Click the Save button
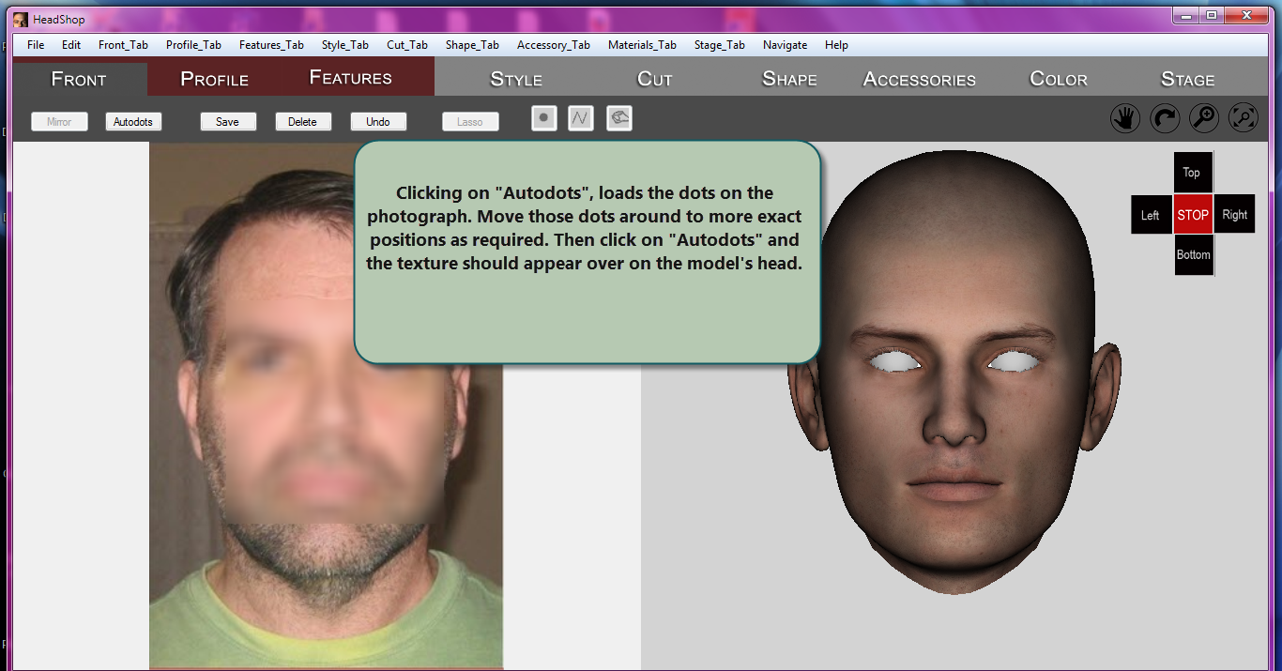The width and height of the screenshot is (1282, 671). (x=227, y=122)
